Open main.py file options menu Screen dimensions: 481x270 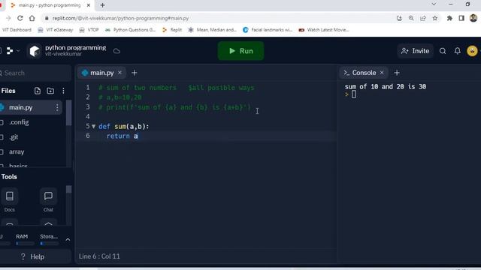point(57,107)
